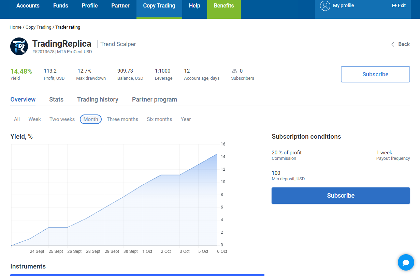Click the 1 Oct axis label on chart

click(x=147, y=251)
